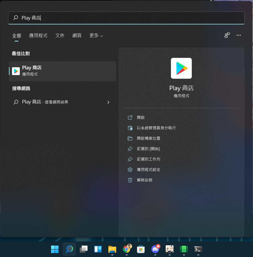Switch to the 應用程式 tab
Image resolution: width=253 pixels, height=257 pixels.
[38, 36]
